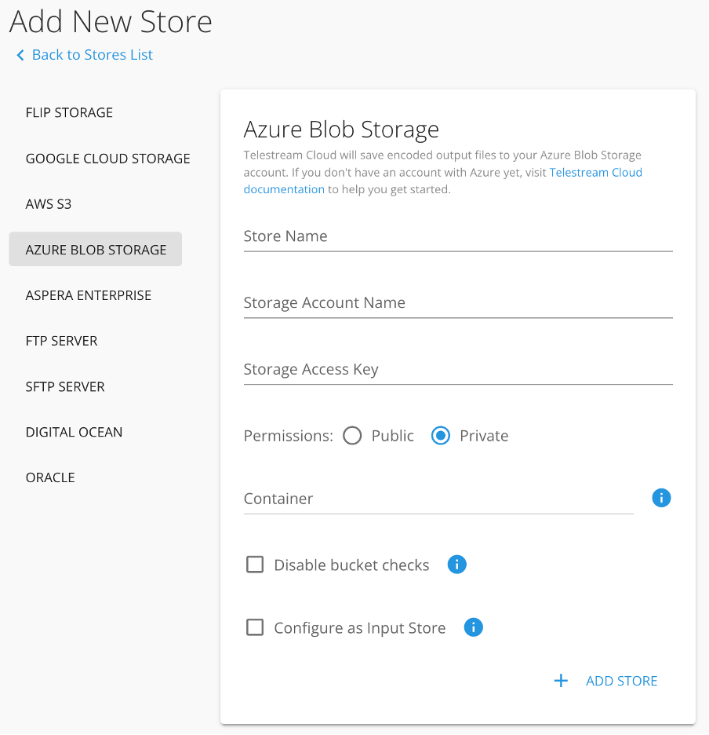Open the Digital Ocean store form
The height and width of the screenshot is (735, 709).
(x=74, y=432)
